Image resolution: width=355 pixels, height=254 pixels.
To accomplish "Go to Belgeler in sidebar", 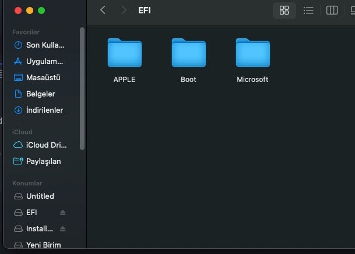I will point(39,94).
